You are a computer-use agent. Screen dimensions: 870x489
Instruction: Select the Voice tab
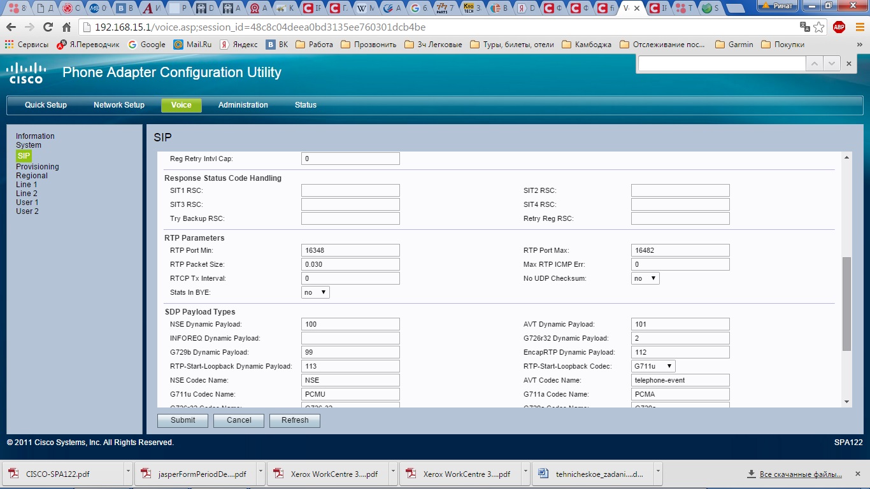(182, 105)
